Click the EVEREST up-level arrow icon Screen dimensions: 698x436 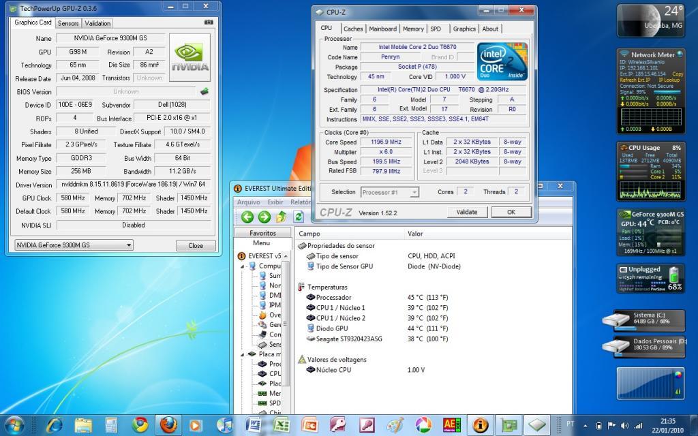281,217
